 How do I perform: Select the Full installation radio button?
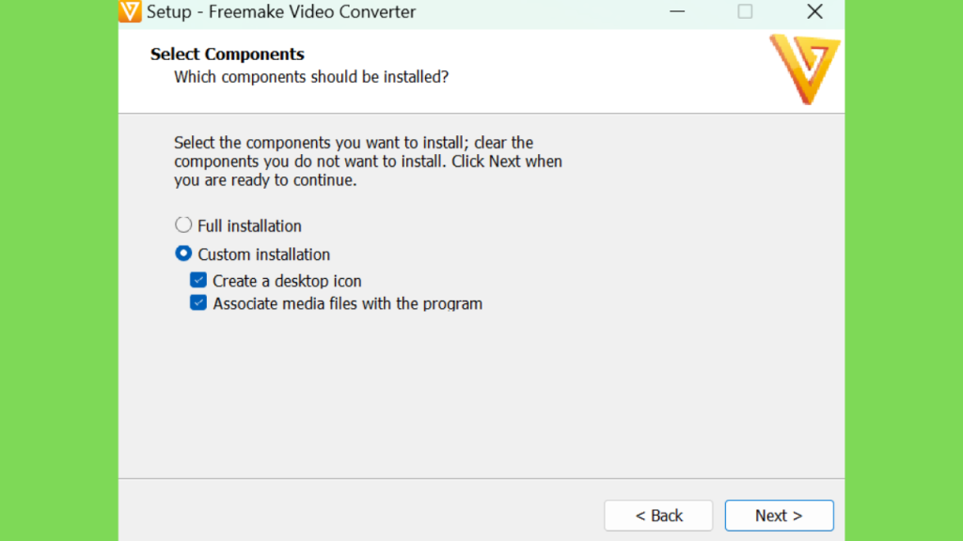pyautogui.click(x=183, y=225)
